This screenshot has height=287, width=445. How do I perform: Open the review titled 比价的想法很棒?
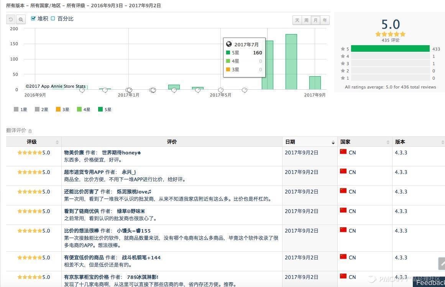(82, 231)
